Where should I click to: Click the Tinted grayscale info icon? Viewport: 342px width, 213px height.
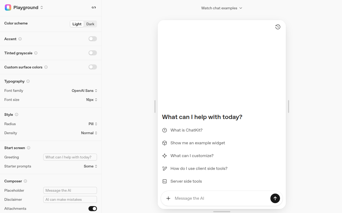(x=36, y=53)
